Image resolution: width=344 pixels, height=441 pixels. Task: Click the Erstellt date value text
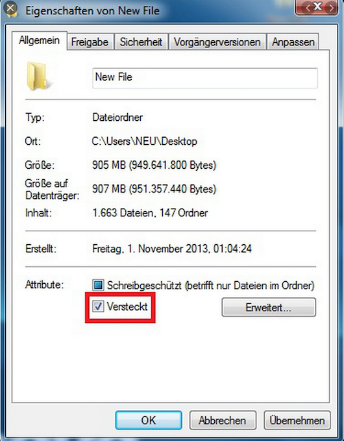172,249
